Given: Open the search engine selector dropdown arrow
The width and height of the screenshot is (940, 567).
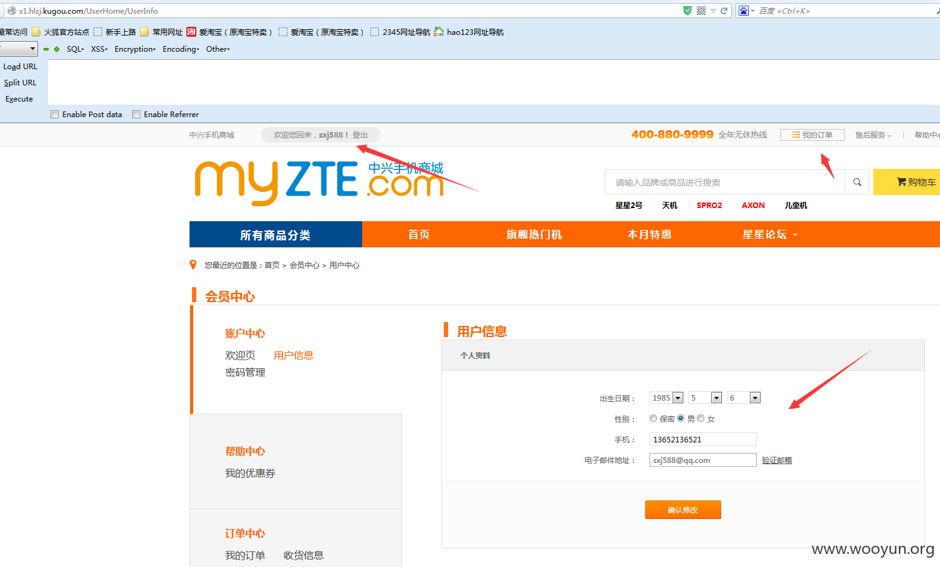Looking at the screenshot, I should 752,11.
